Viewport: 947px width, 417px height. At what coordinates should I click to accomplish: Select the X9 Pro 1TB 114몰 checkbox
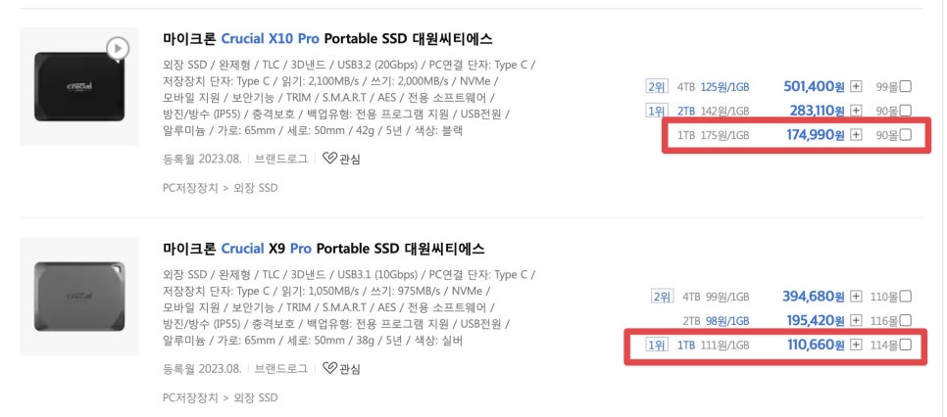[x=905, y=345]
